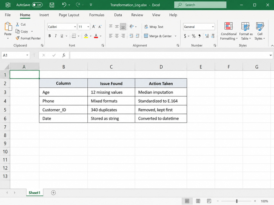Click the Redo arrow icon
Image resolution: width=274 pixels, height=205 pixels.
(78, 5)
